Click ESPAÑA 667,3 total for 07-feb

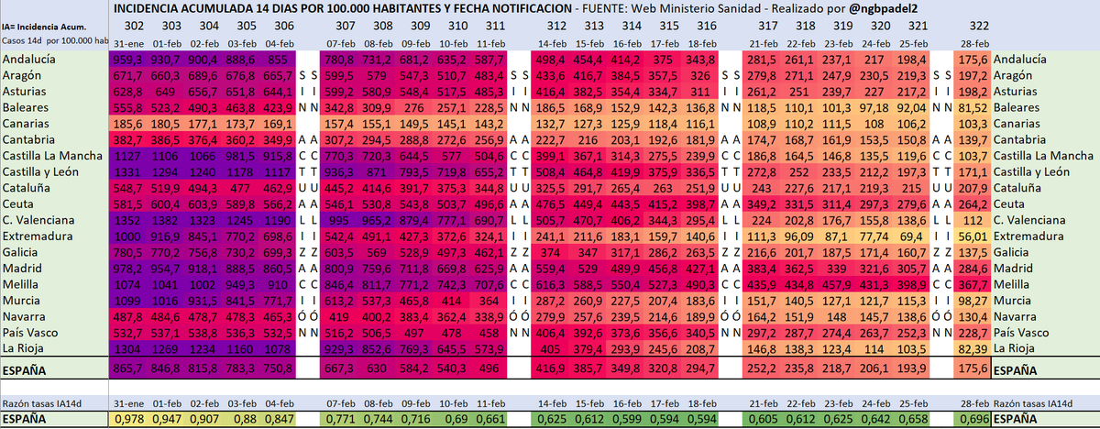pyautogui.click(x=338, y=370)
